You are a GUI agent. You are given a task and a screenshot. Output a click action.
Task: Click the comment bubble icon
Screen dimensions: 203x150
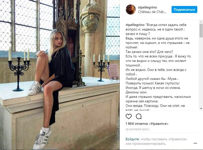tap(138, 116)
